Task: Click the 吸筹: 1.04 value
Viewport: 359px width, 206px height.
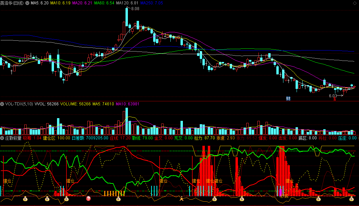Action: (32, 138)
